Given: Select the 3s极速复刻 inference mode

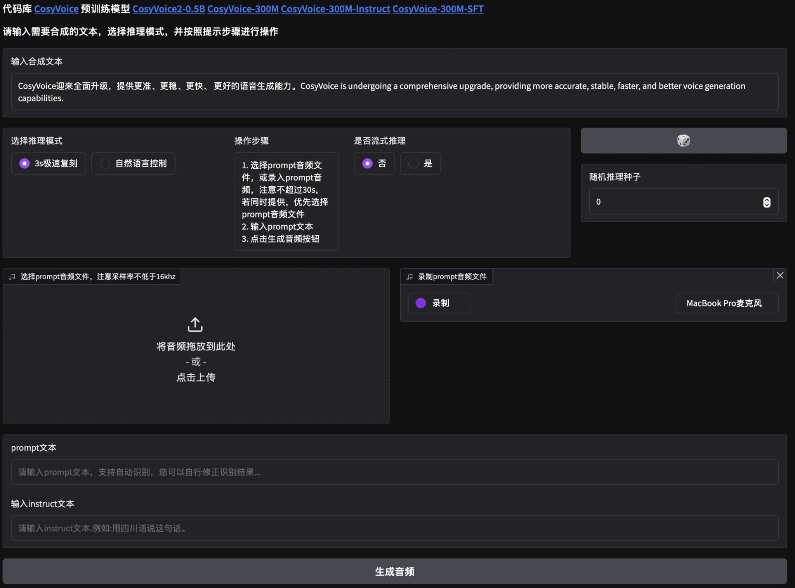Looking at the screenshot, I should click(x=24, y=163).
